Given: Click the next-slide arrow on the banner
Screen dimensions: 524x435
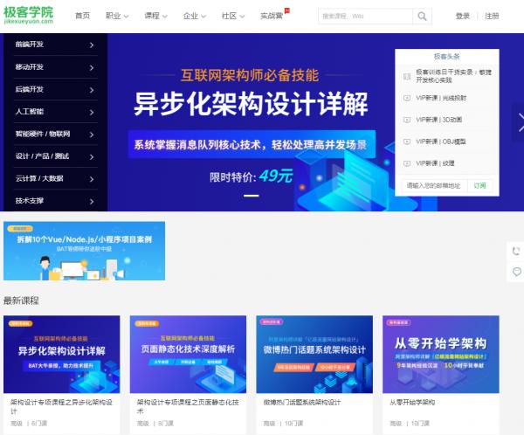Looking at the screenshot, I should (x=519, y=123).
